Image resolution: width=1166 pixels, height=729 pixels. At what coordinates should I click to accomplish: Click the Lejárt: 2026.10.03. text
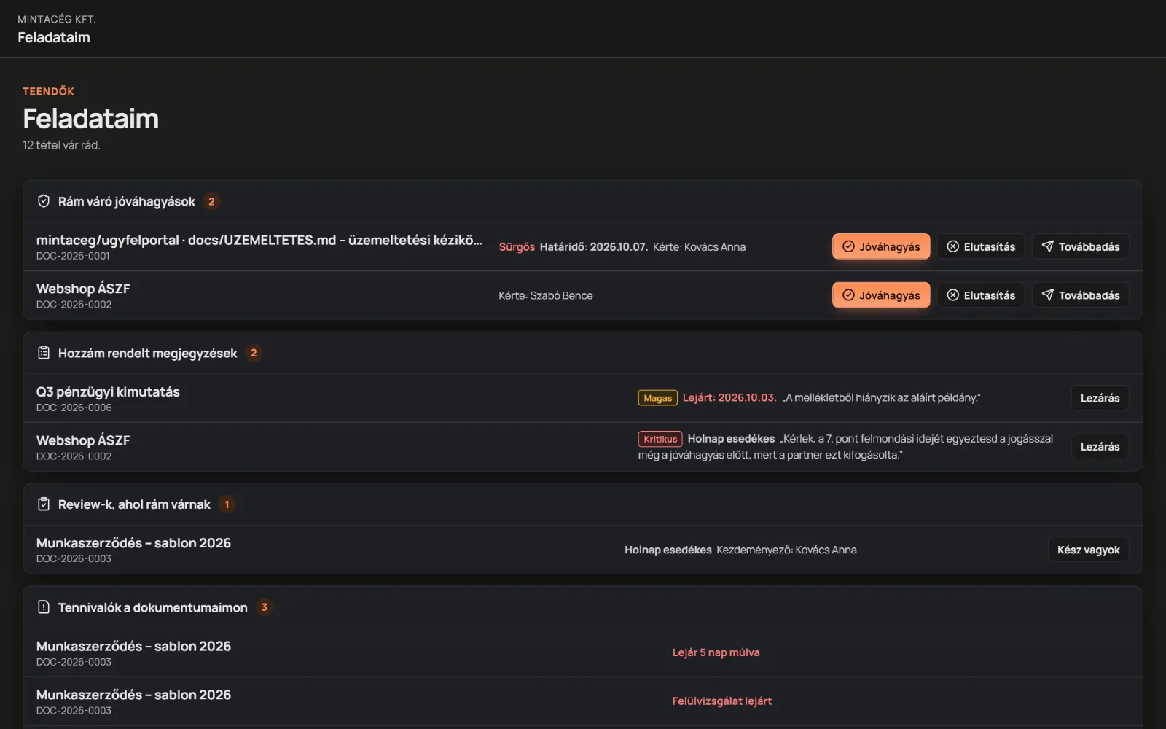tap(729, 397)
